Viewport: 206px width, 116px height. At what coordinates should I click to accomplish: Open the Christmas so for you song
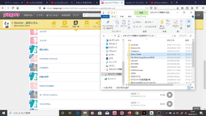click(48, 59)
